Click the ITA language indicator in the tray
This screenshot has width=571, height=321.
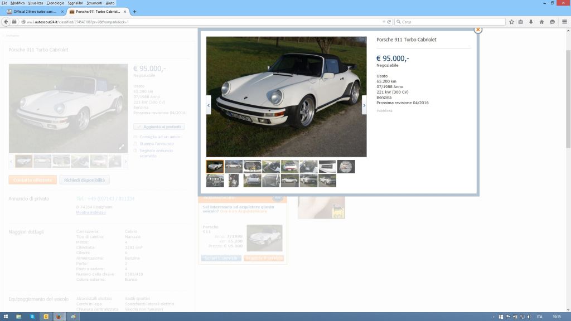click(540, 317)
